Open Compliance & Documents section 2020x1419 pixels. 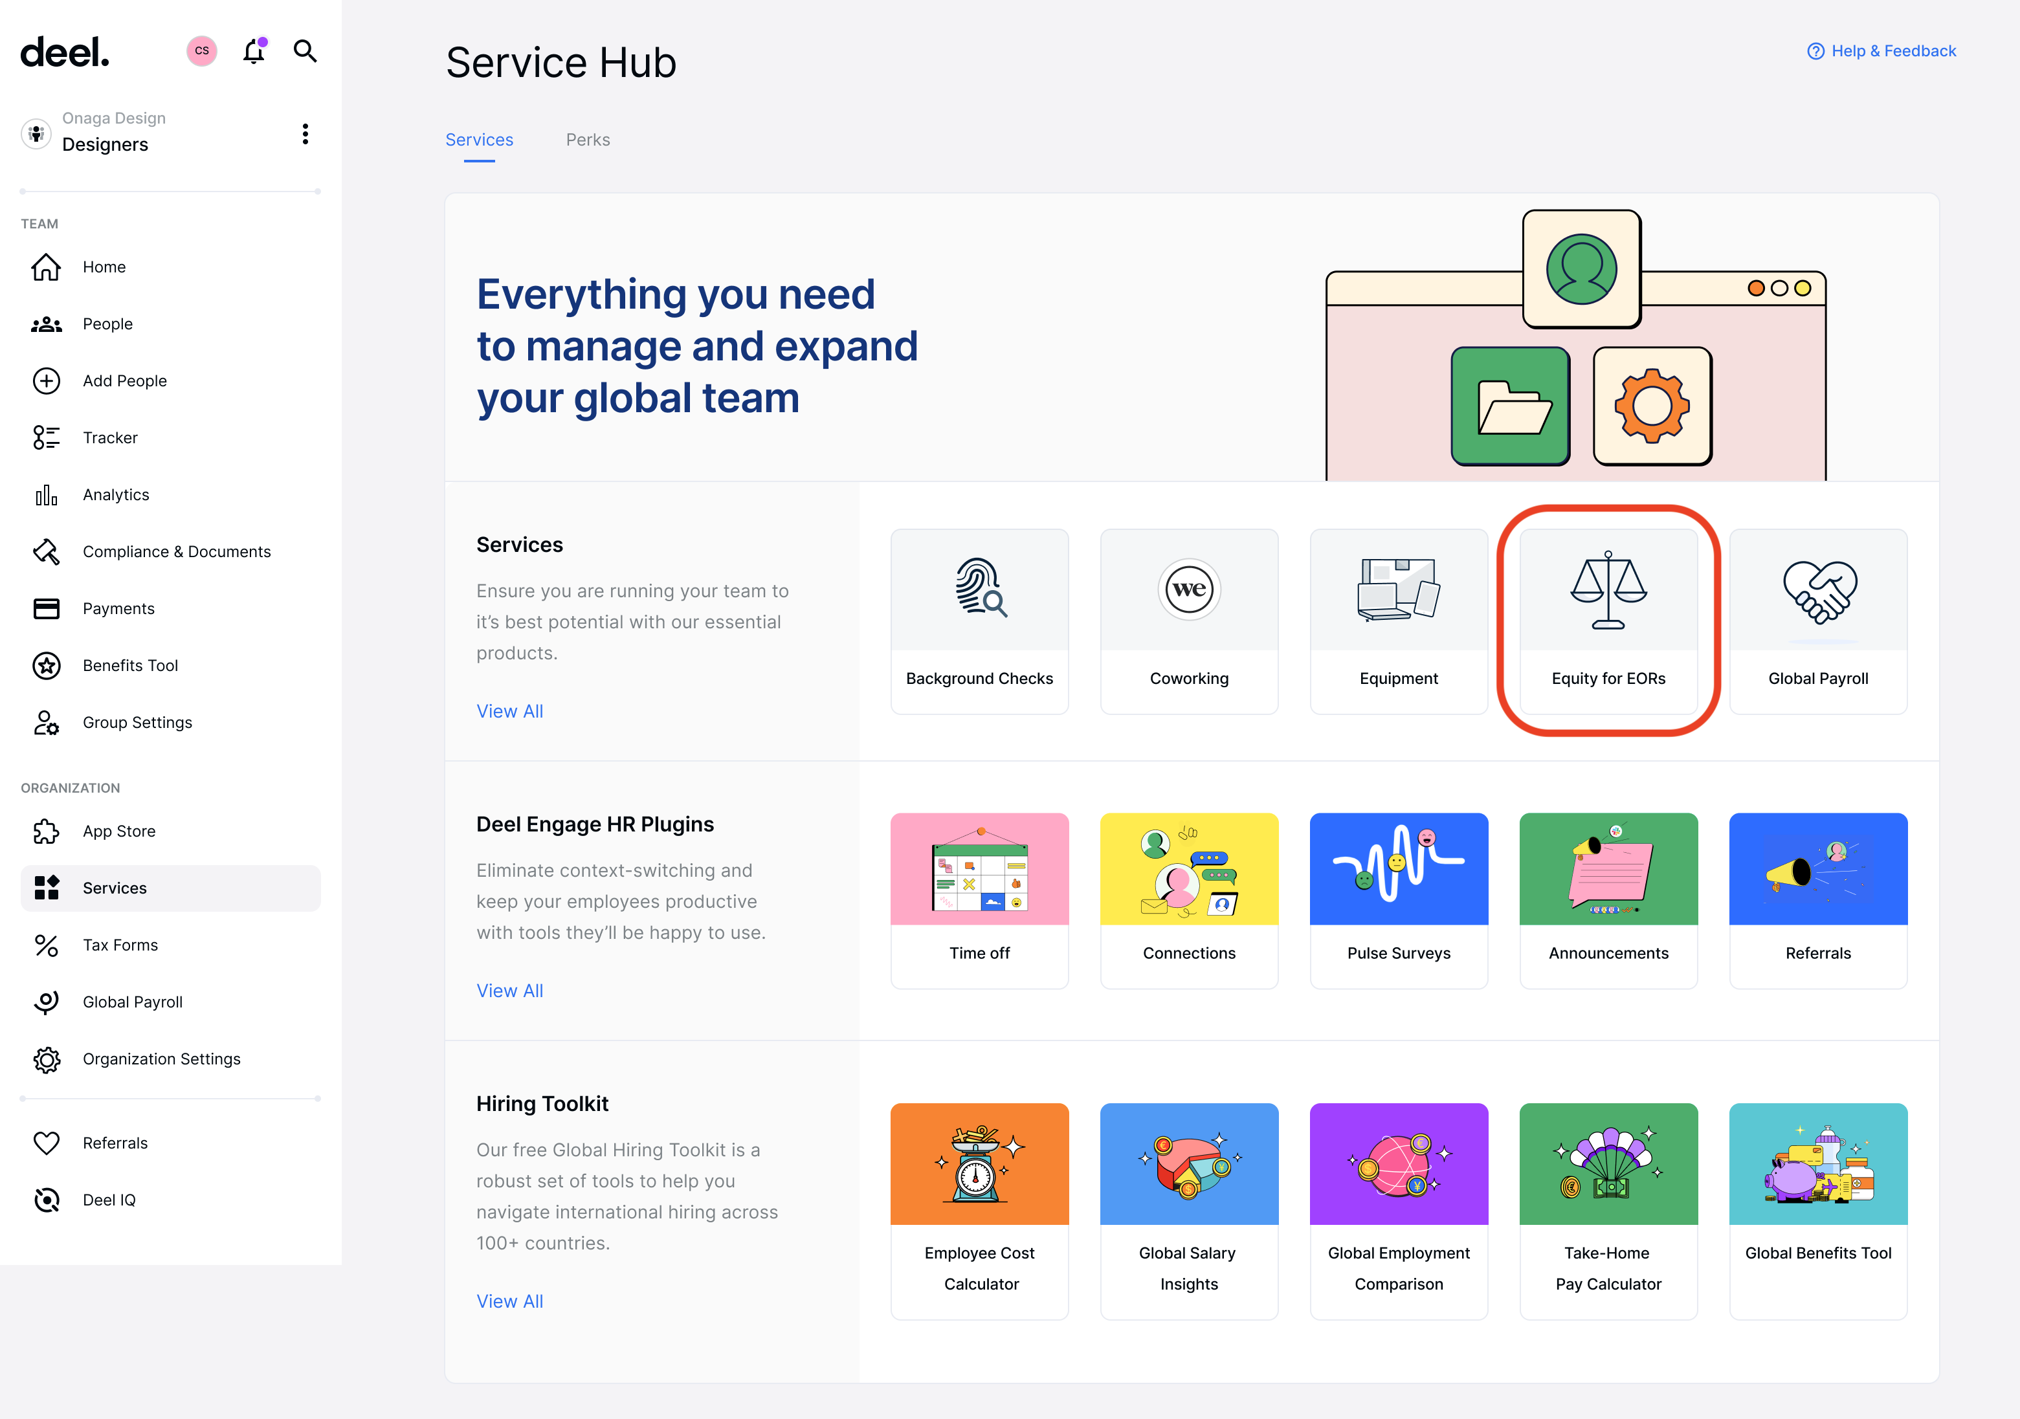(x=176, y=551)
